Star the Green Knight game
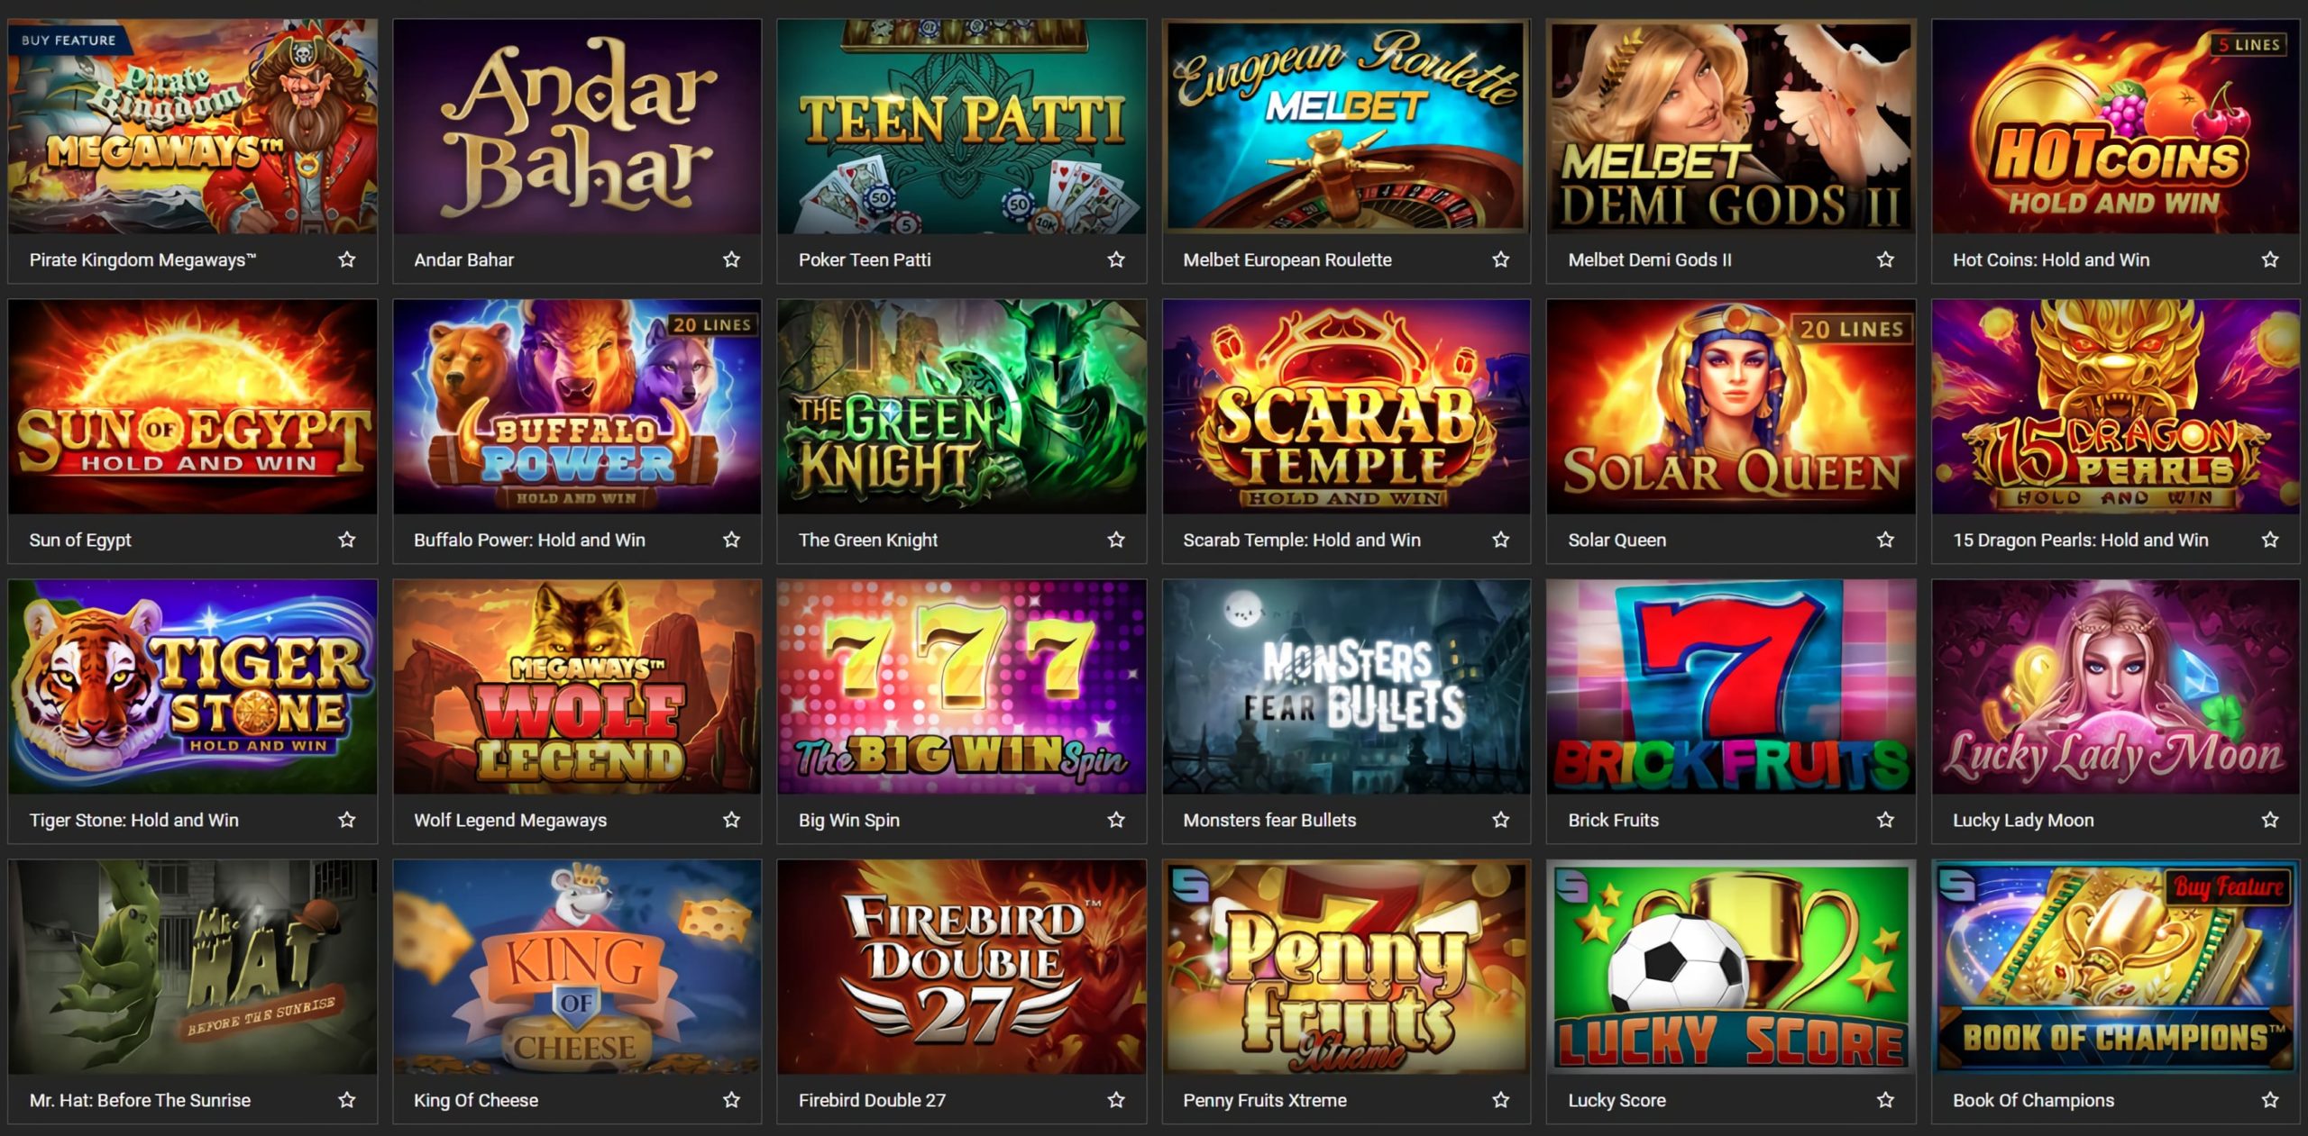The image size is (2308, 1136). [1116, 540]
